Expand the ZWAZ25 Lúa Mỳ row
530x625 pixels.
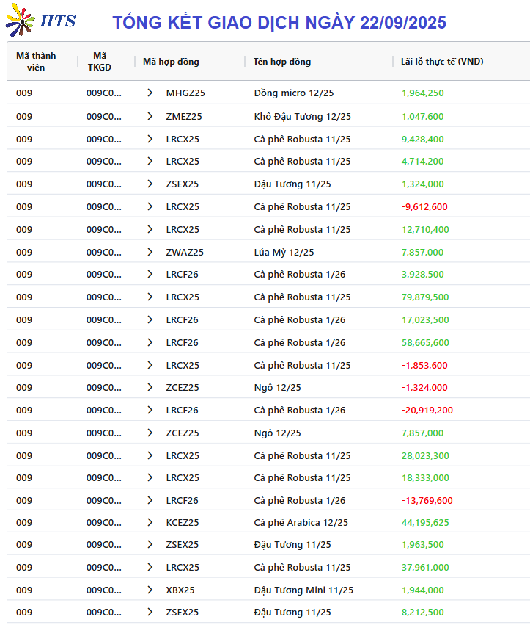[150, 253]
